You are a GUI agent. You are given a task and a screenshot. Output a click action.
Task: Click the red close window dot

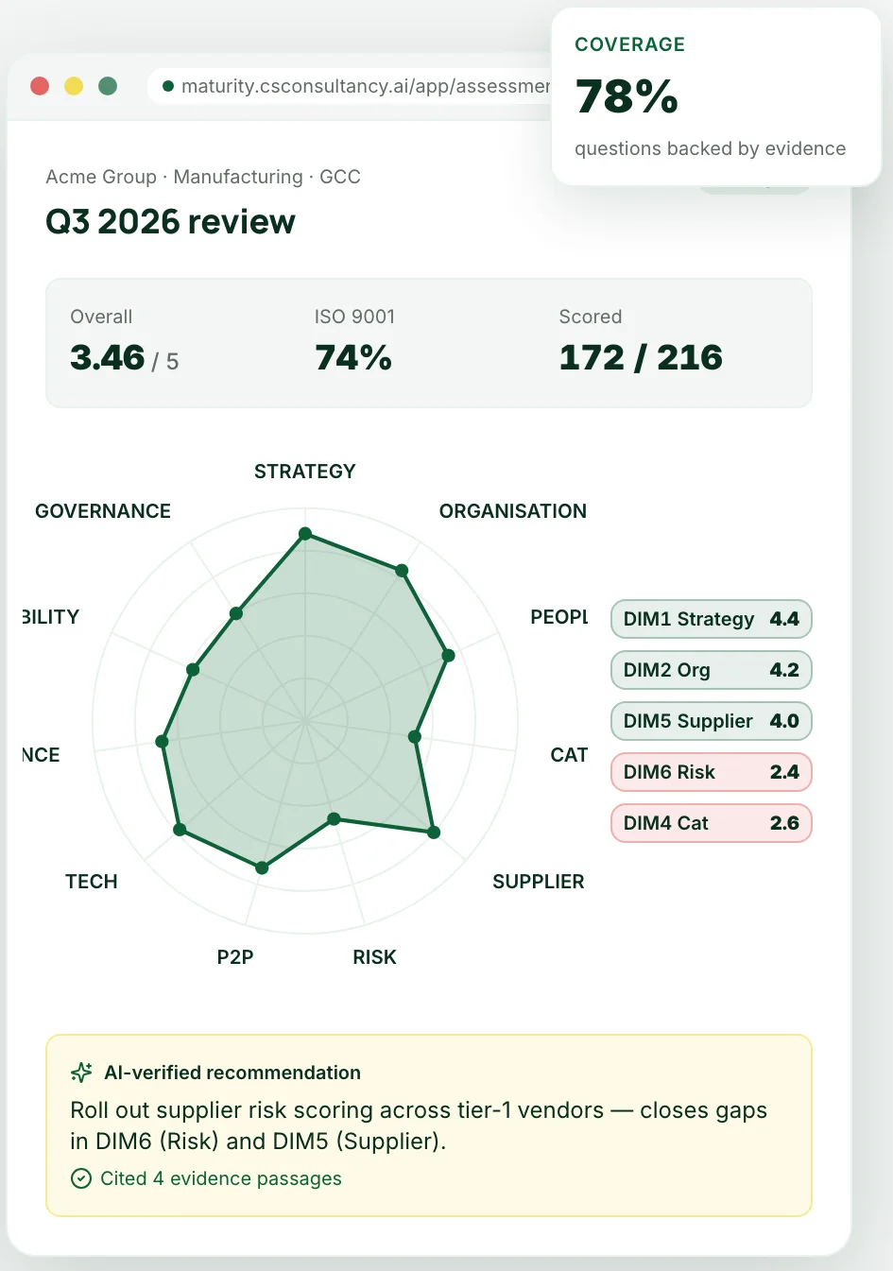(x=40, y=86)
